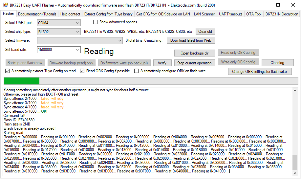Expand the baud rate 1500000 dropdown
Screen dimensions: 301x179
point(77,50)
